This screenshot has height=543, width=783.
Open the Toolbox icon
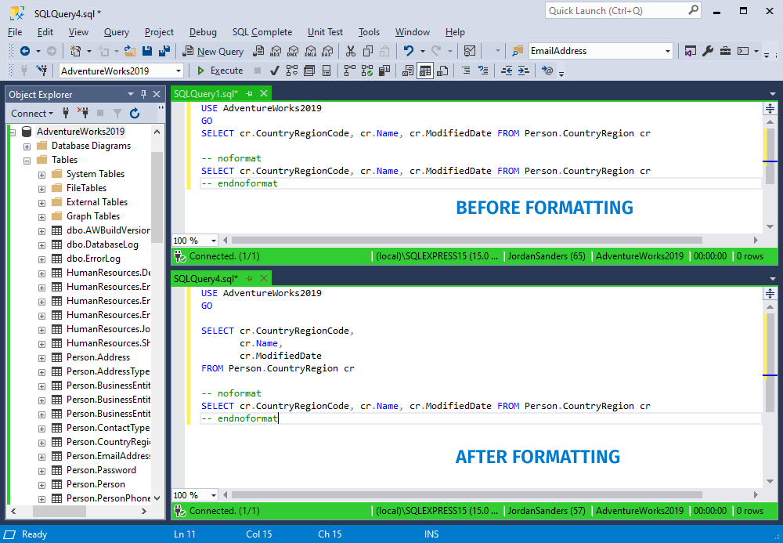click(725, 51)
